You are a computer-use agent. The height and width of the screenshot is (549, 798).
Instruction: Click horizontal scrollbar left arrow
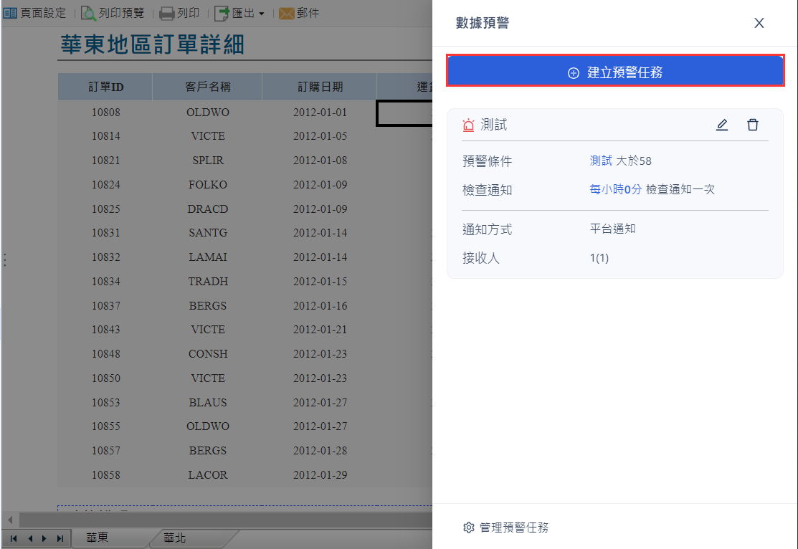coord(10,520)
